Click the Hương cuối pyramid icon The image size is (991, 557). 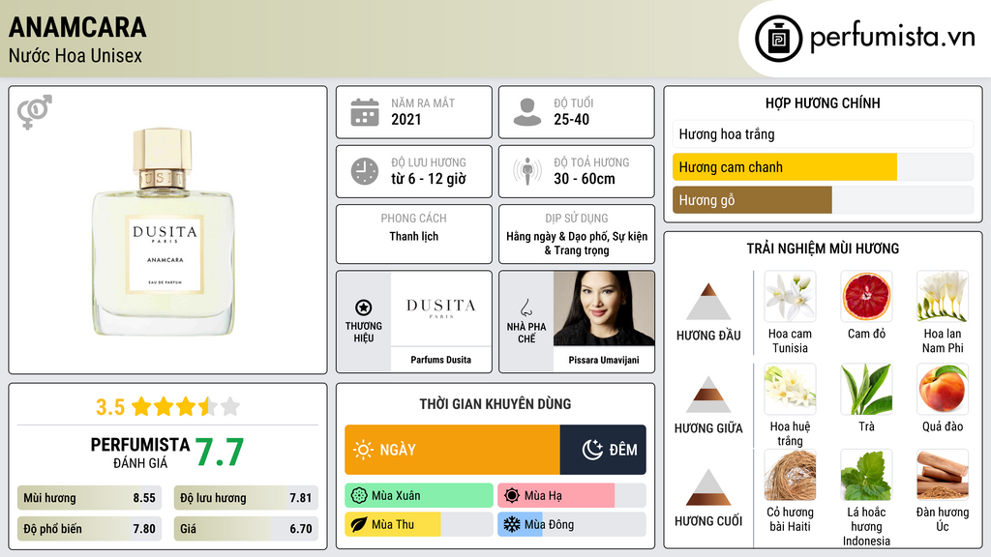(x=708, y=487)
